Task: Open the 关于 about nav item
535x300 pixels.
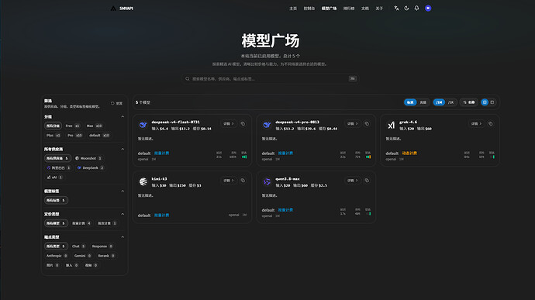Action: click(379, 9)
